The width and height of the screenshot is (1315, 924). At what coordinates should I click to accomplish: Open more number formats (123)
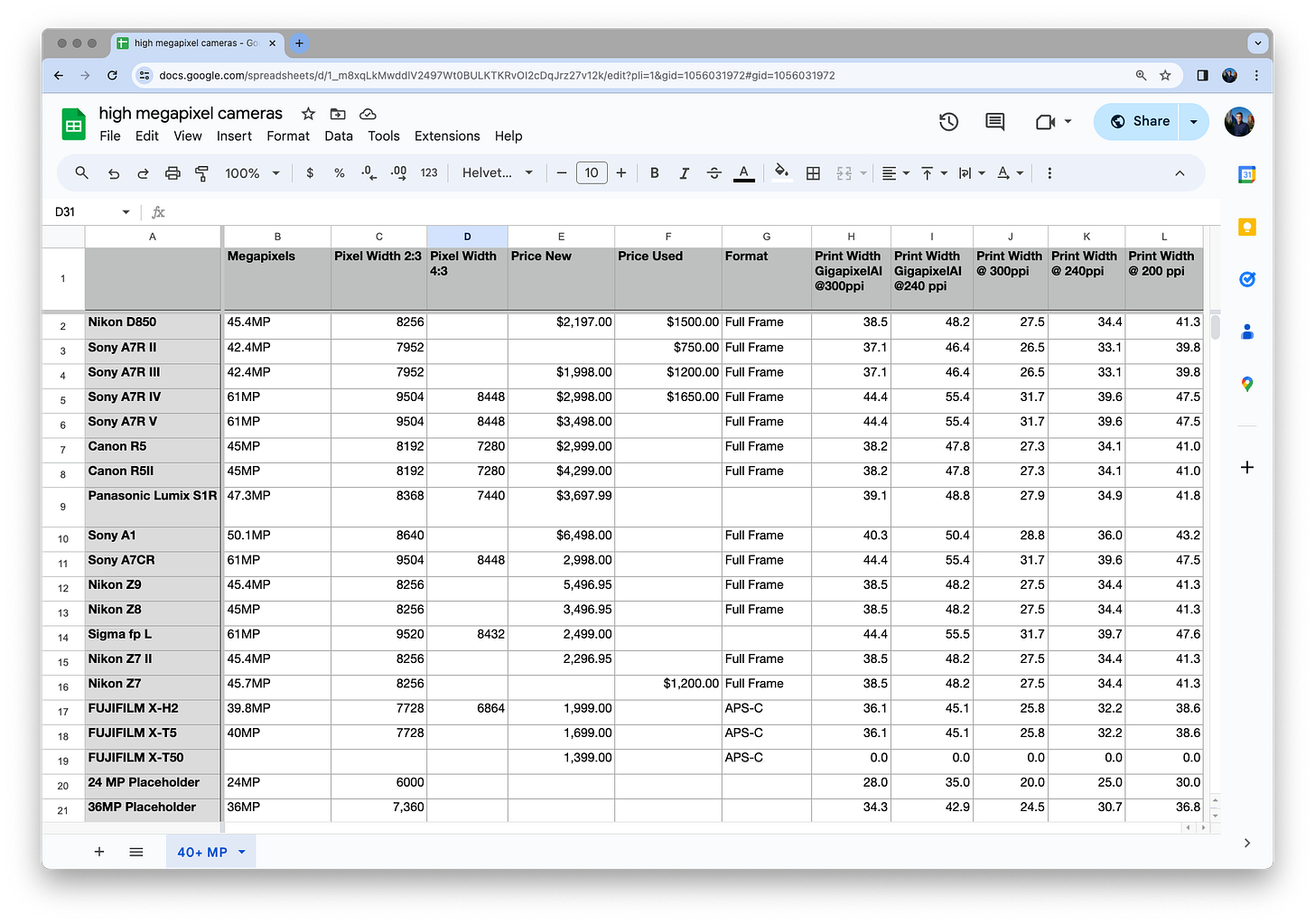coord(429,173)
